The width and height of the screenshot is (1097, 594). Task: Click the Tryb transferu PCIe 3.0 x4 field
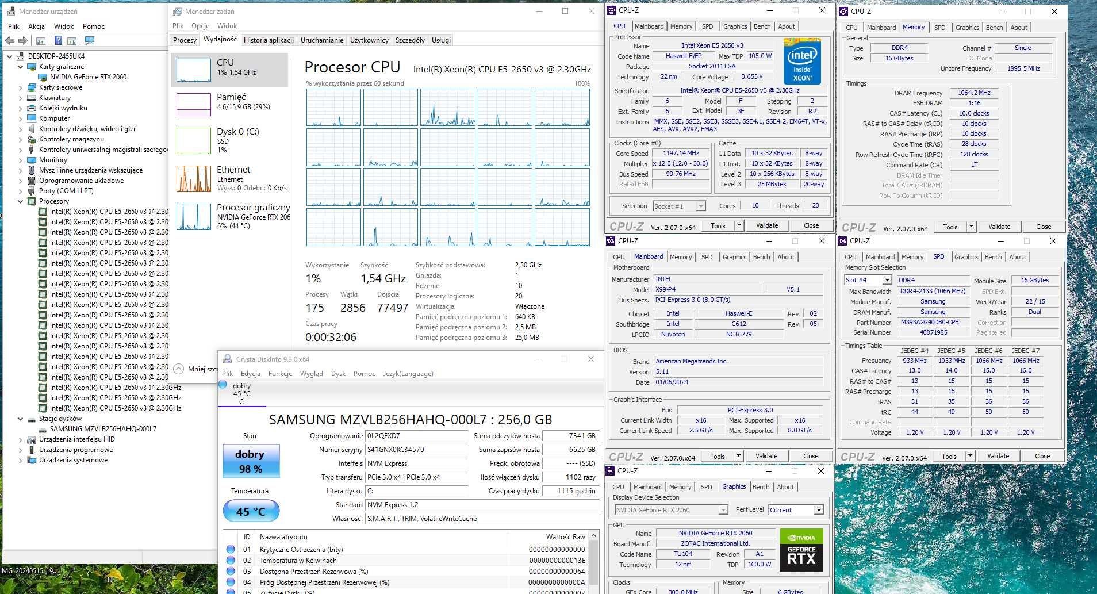(417, 477)
